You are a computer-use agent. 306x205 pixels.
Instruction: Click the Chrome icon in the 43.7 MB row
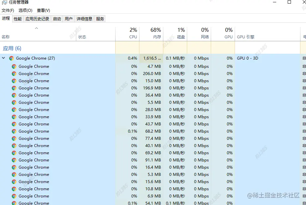pos(14,124)
